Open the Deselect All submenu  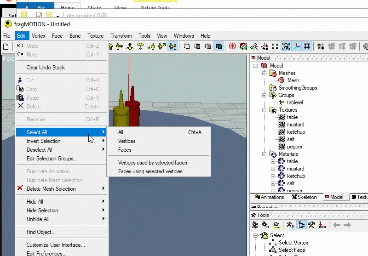tap(62, 150)
